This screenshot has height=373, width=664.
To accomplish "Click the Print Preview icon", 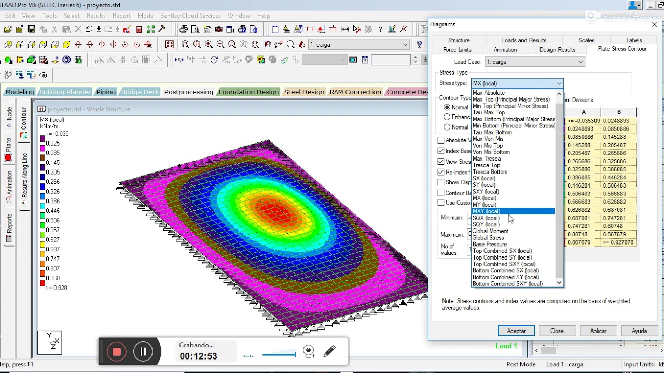I will [x=195, y=30].
